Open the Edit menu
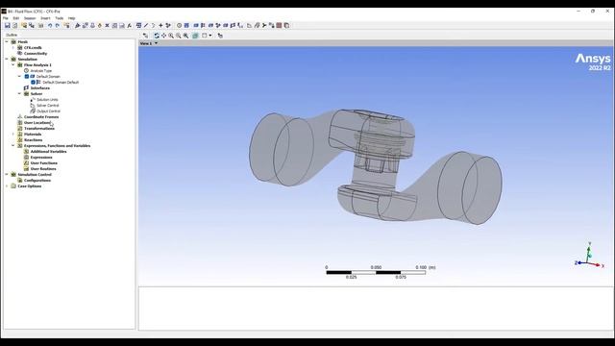Screen dimensions: 615x346 [x=16, y=18]
